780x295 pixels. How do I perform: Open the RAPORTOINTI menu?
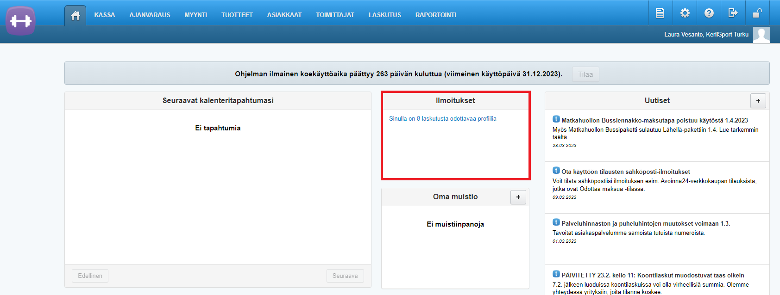pyautogui.click(x=435, y=15)
